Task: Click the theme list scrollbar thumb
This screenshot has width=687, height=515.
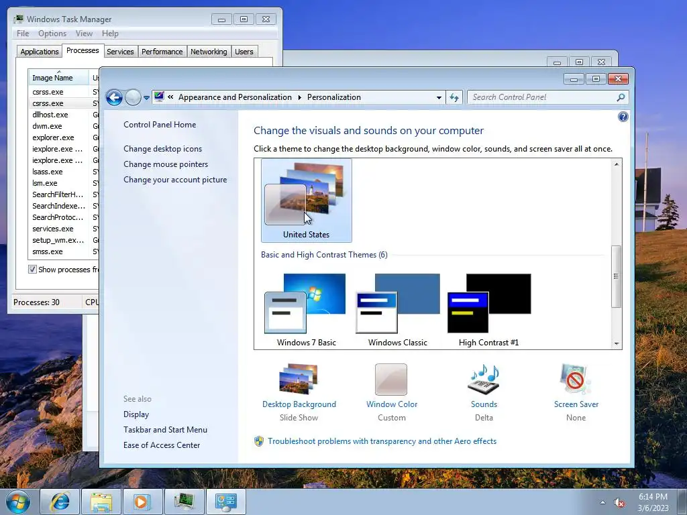Action: point(617,276)
